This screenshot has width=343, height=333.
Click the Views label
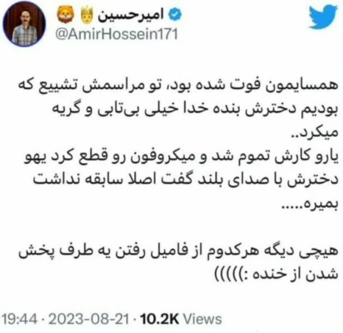[x=203, y=319]
